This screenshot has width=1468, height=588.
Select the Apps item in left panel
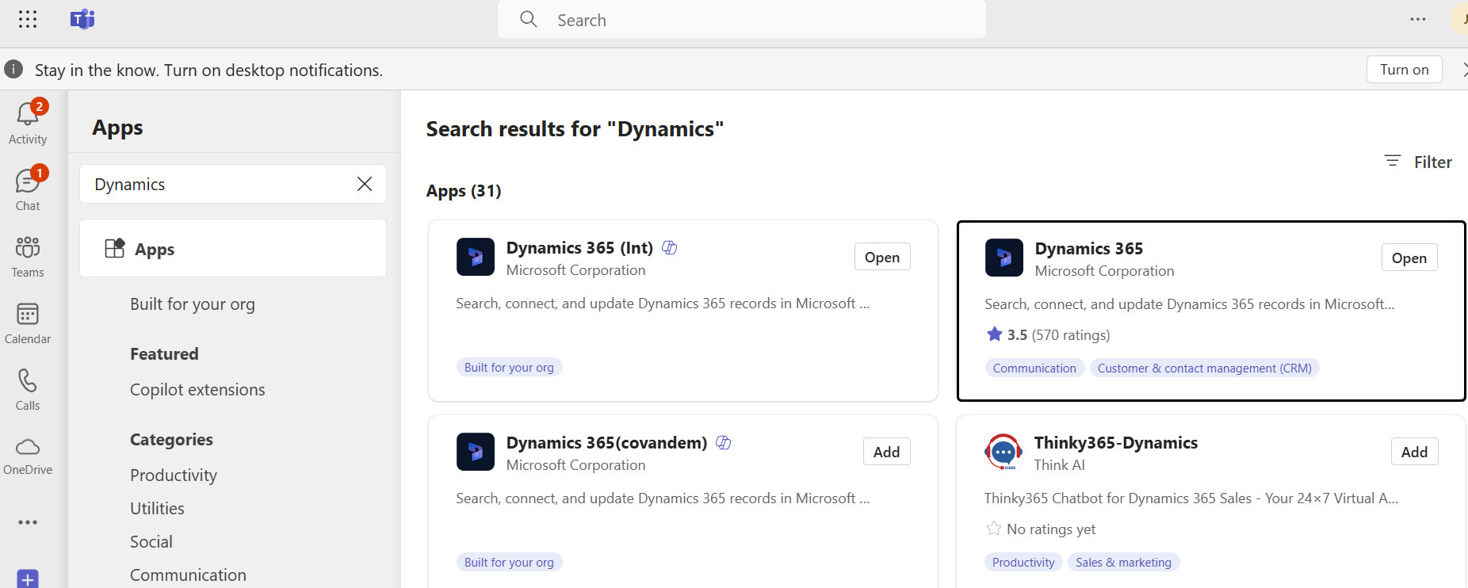(233, 249)
